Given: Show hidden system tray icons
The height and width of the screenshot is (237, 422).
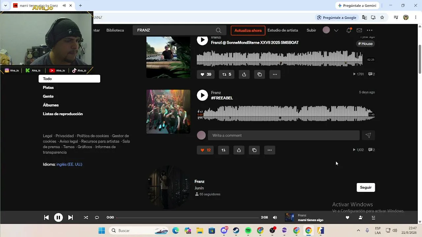Looking at the screenshot, I should 358,231.
